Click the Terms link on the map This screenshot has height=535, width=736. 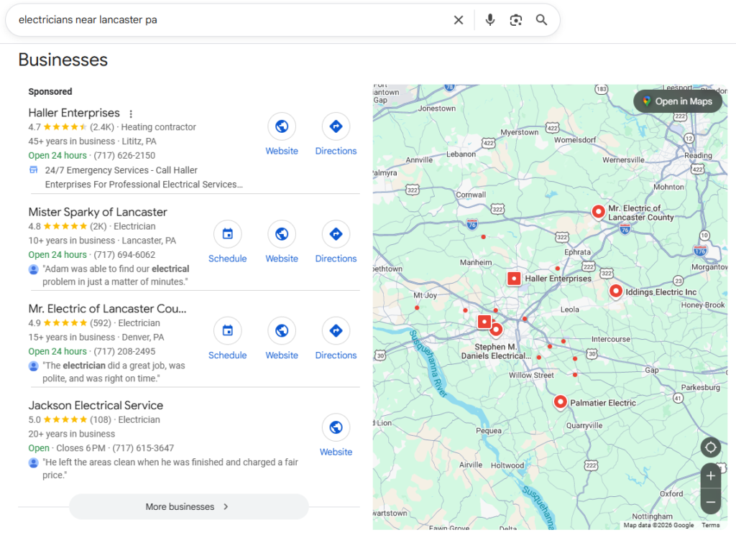710,525
